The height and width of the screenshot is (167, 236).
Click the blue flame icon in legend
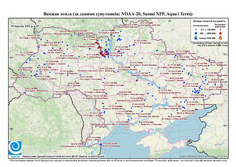196,38
